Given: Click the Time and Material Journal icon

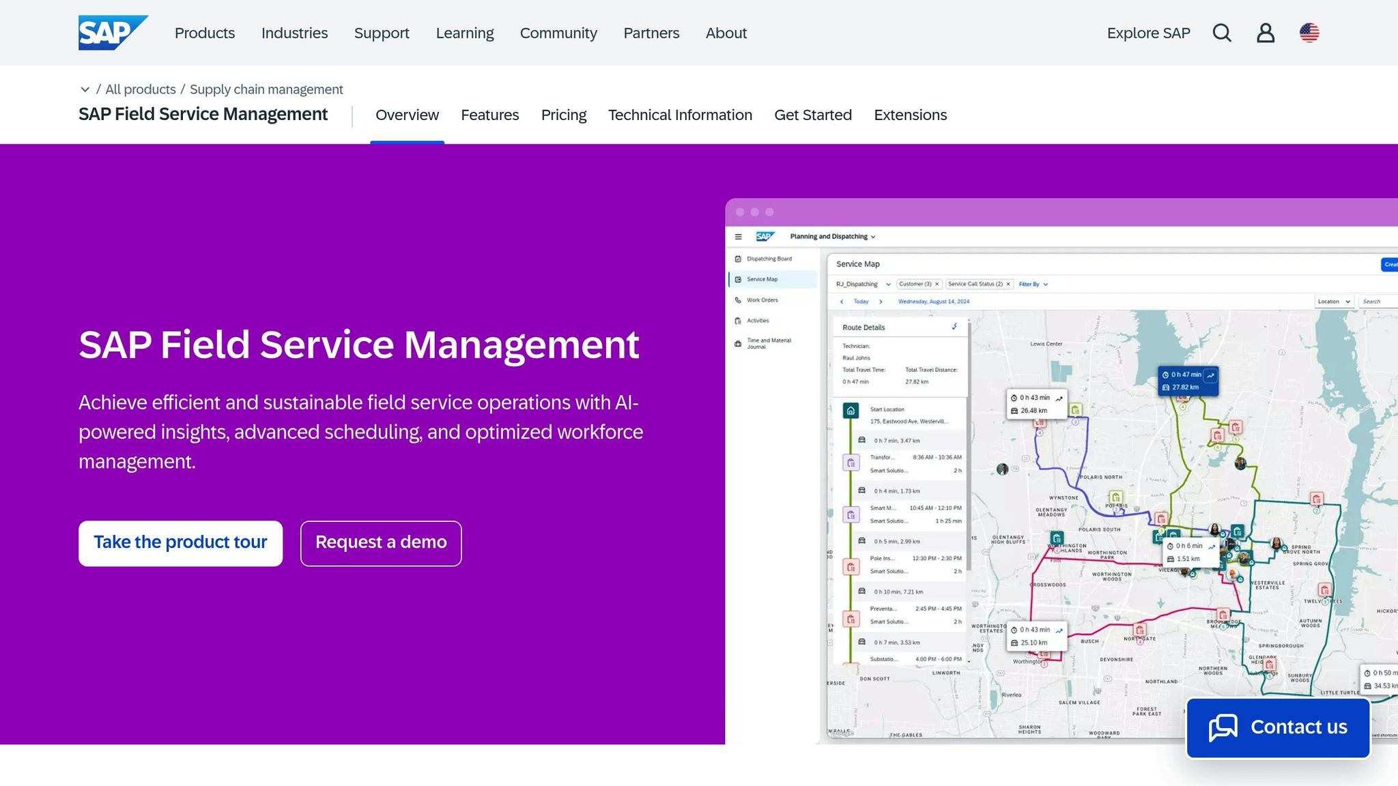Looking at the screenshot, I should point(738,343).
